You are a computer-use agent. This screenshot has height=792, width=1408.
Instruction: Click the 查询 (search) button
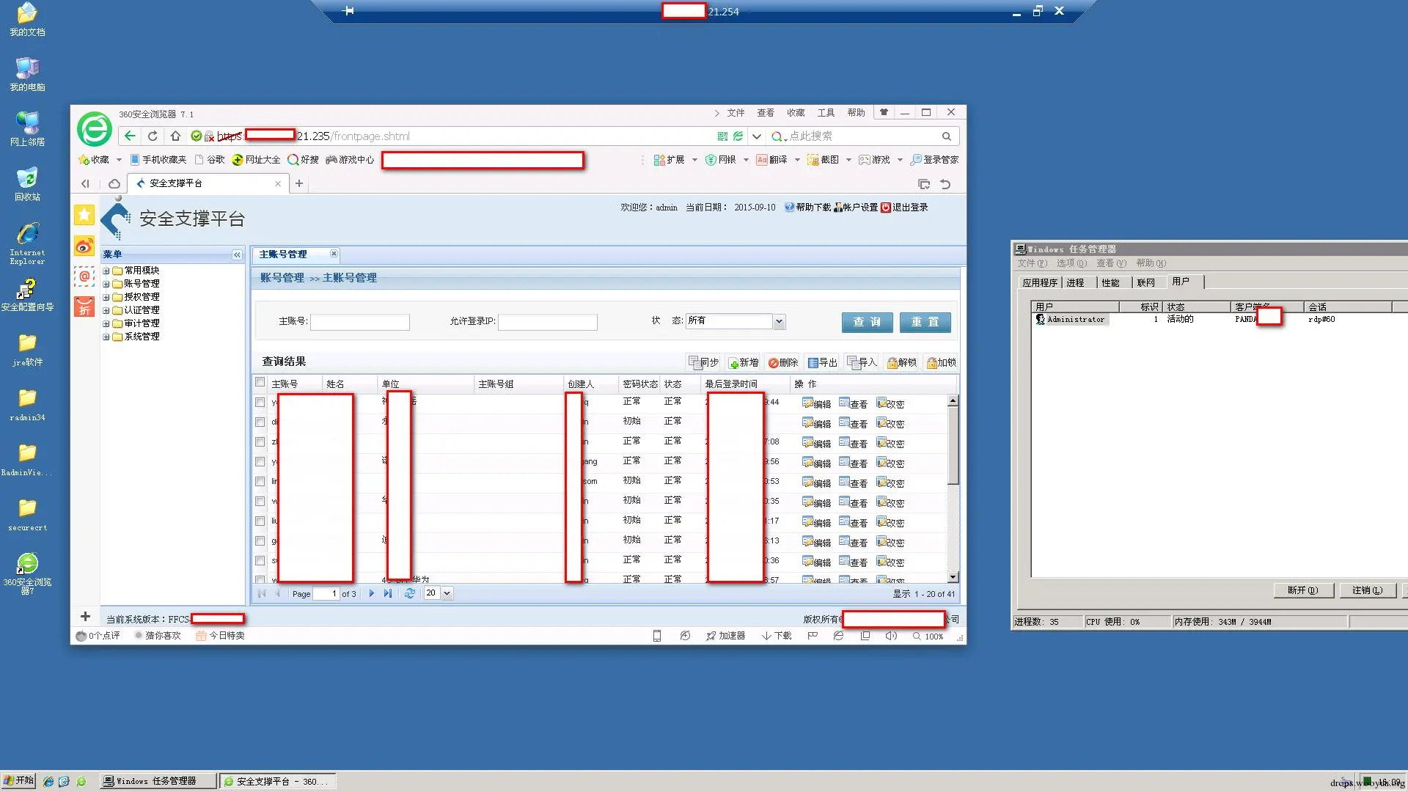867,323
